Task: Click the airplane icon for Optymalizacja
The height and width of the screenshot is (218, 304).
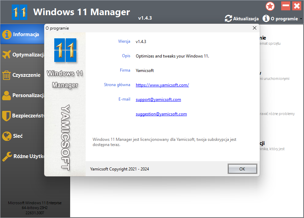Action: [7, 54]
